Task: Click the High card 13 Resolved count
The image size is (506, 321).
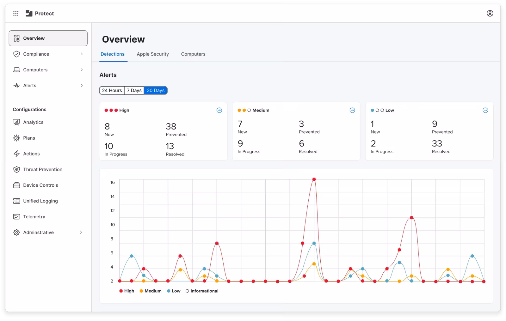Action: point(170,146)
